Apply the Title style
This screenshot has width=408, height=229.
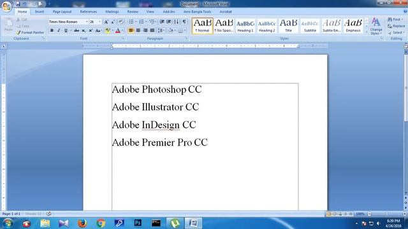pyautogui.click(x=288, y=25)
